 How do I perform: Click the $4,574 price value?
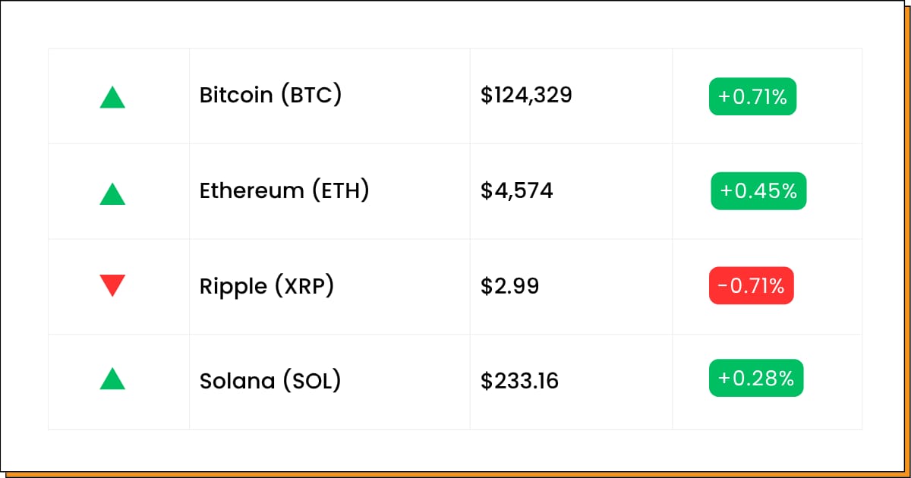(x=516, y=190)
